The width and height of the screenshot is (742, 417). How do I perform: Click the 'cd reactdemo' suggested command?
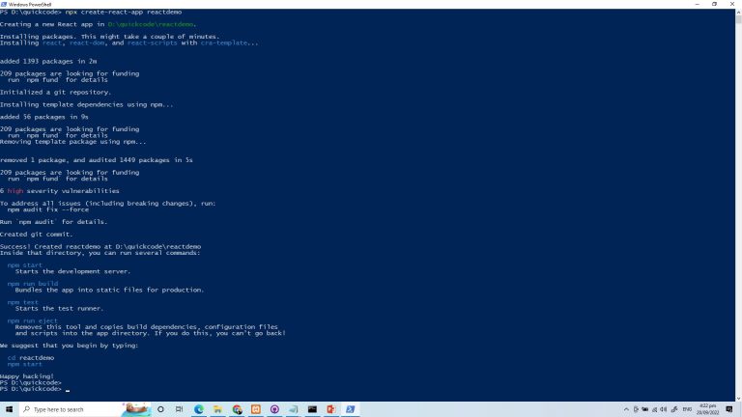[31, 358]
